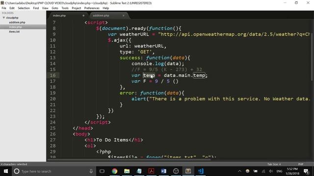
Task: Click the alert message text on line 20
Action: [x=230, y=99]
